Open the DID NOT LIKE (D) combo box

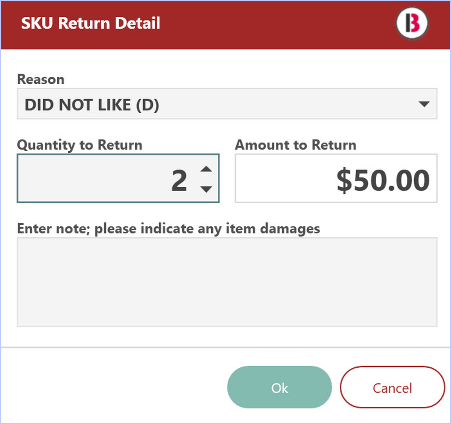tap(227, 104)
